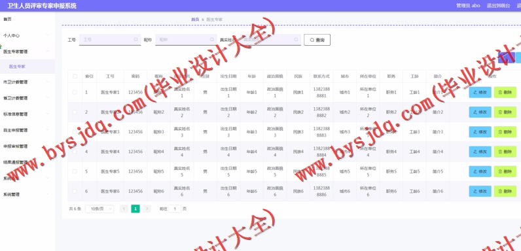521x251 pixels.
Task: Focus the 昵称 search input
Action: (186, 40)
